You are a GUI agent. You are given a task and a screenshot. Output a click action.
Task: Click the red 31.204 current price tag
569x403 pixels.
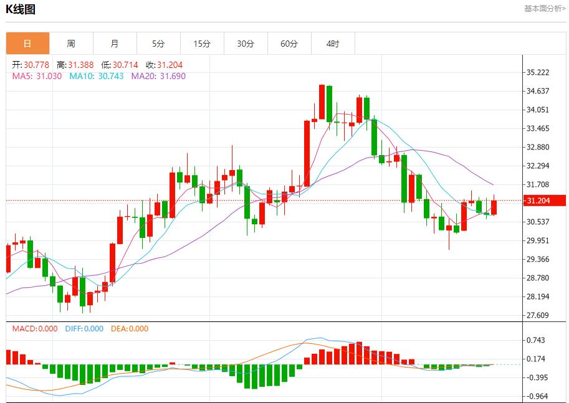[x=543, y=201]
